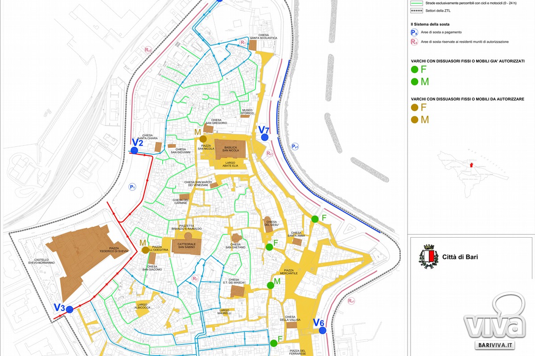Select the R2 resident parking circle
Image resolution: width=535 pixels, height=356 pixels.
195,279
